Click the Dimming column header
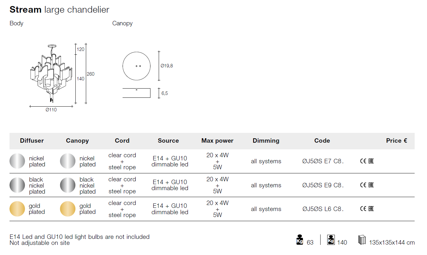The image size is (427, 255). point(266,141)
